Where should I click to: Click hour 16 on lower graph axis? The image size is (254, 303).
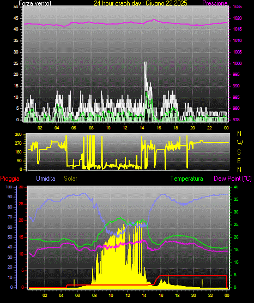click(161, 295)
